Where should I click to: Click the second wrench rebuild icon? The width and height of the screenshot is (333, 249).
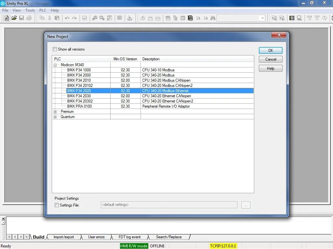(102, 18)
